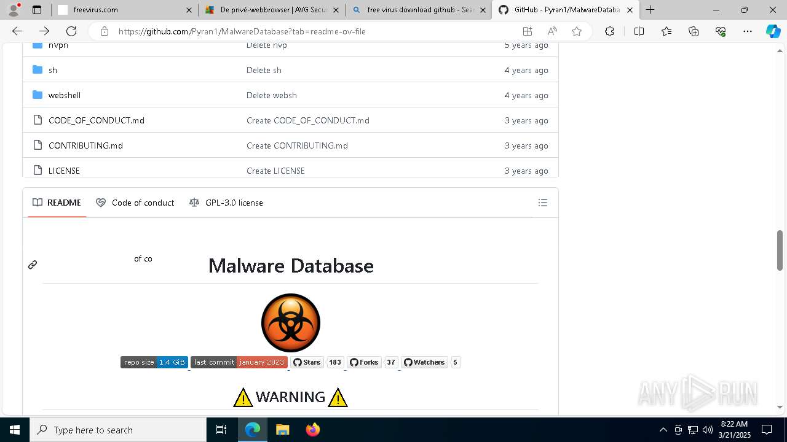Open commit 'Delete sh'
Viewport: 787px width, 442px height.
click(x=264, y=70)
